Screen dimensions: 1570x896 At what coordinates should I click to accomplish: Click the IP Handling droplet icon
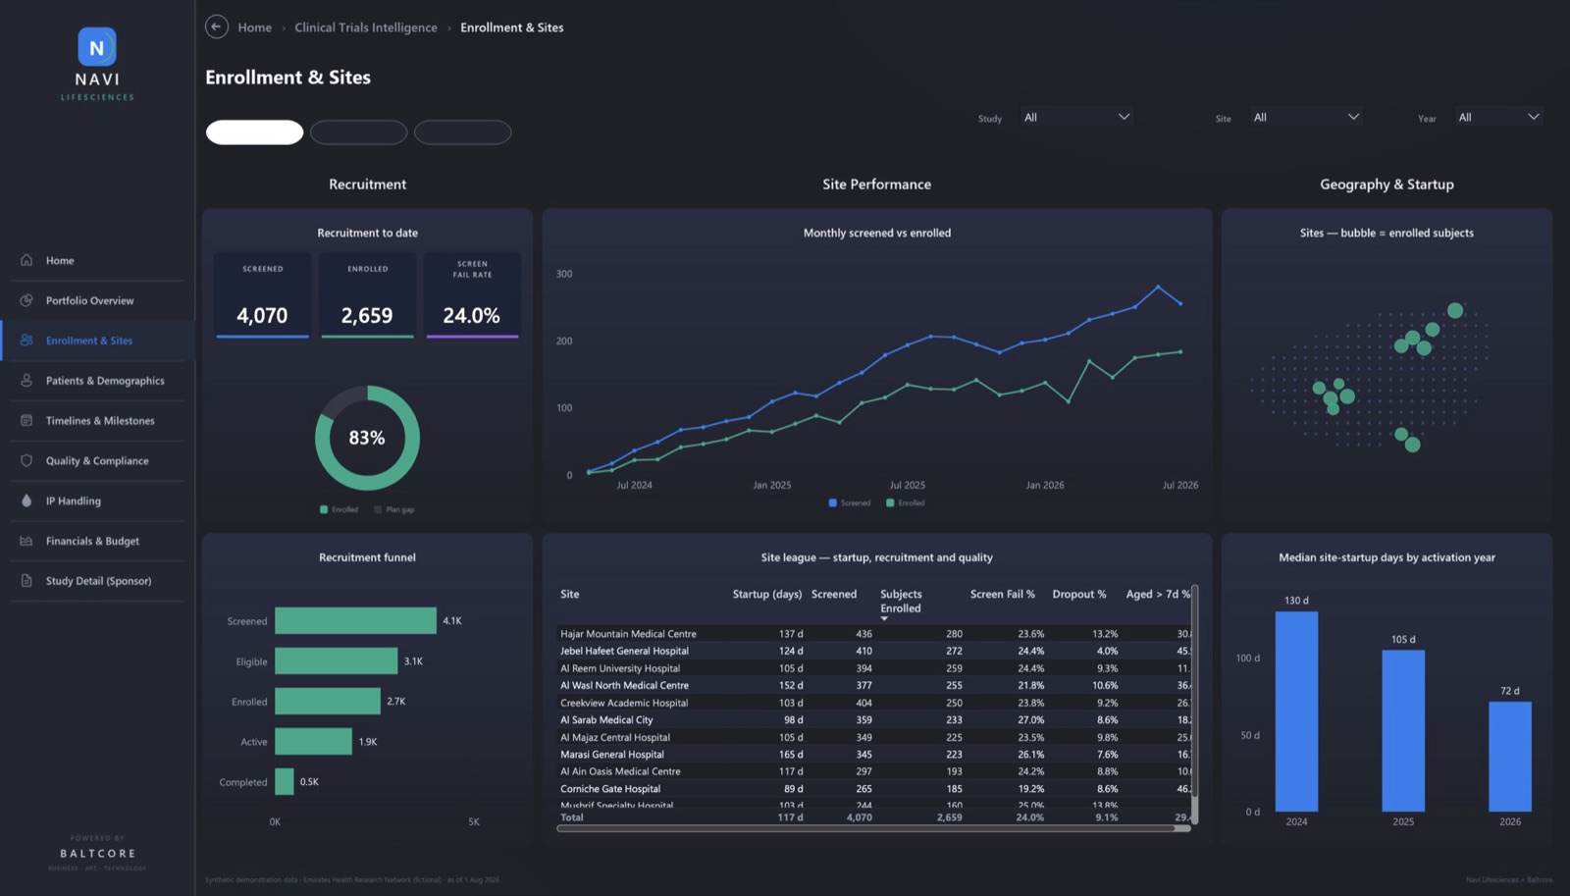point(26,501)
